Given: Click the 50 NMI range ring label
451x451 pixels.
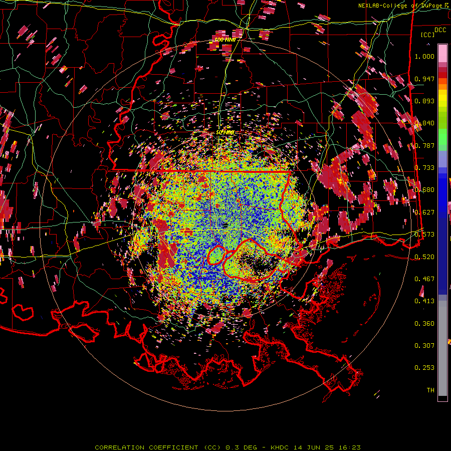Looking at the screenshot, I should 225,132.
